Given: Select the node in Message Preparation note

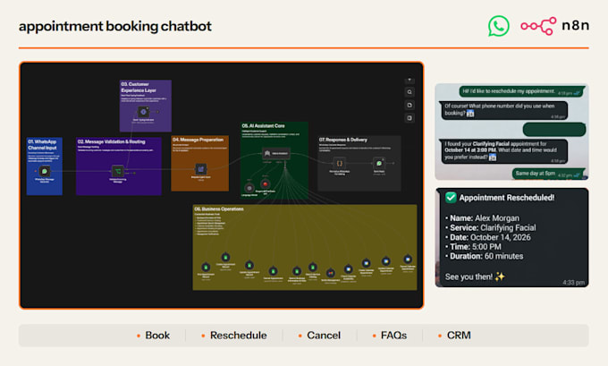Looking at the screenshot, I should click(201, 169).
